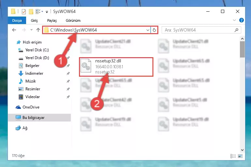Open Belgeler folder in sidebar
Screen dimensions: 251x167
[32, 66]
